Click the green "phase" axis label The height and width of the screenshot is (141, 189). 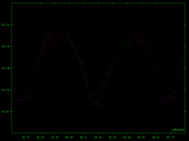tap(178, 130)
